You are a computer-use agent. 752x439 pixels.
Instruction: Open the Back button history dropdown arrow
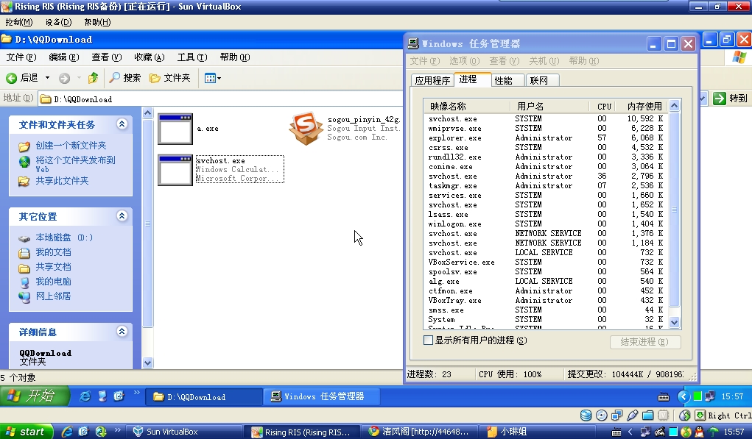pos(47,77)
